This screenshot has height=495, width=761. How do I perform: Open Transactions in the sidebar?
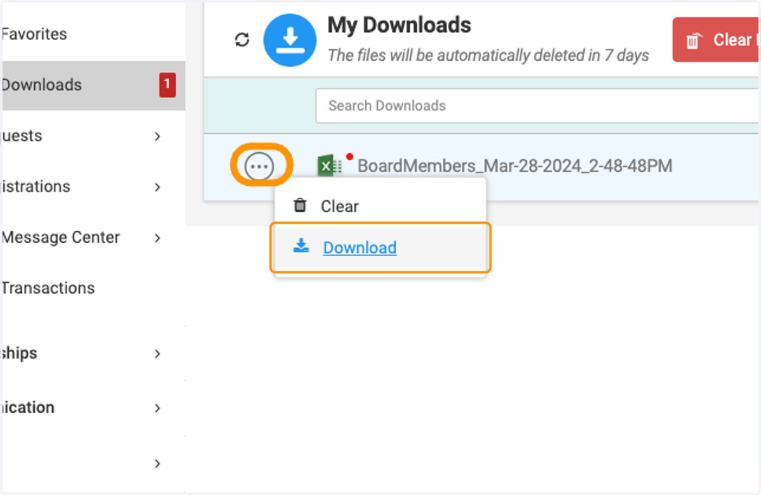pyautogui.click(x=48, y=288)
